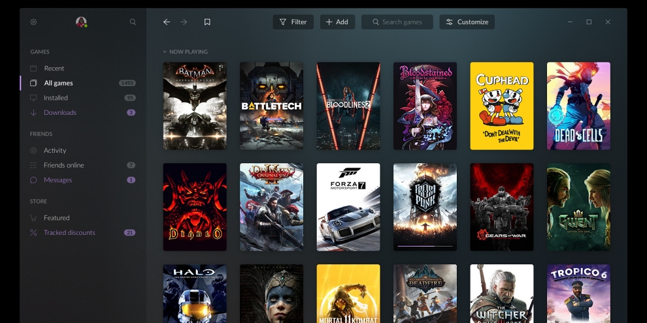Open Forza Motorsport 7 cover
This screenshot has width=647, height=323.
[x=348, y=207]
